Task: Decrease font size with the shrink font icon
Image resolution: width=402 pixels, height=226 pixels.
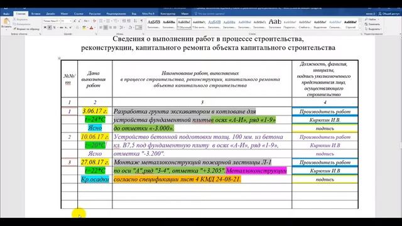Action: point(79,21)
